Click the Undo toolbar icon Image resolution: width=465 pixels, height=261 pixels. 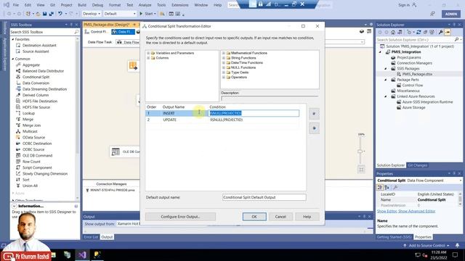(x=60, y=14)
